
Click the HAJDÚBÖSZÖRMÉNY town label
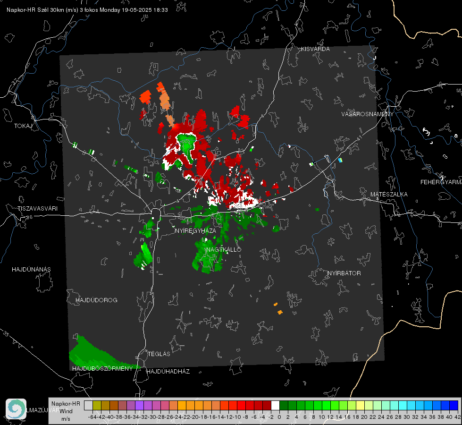pos(102,369)
